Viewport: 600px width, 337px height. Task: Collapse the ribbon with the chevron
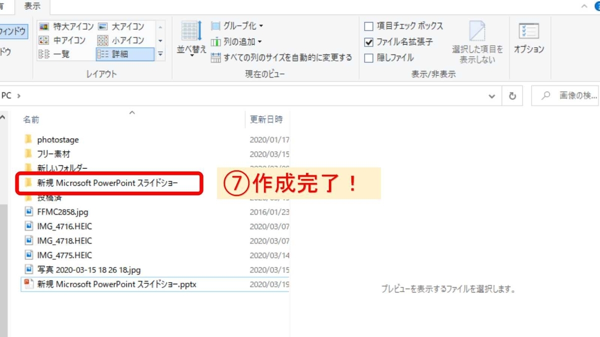pyautogui.click(x=584, y=6)
